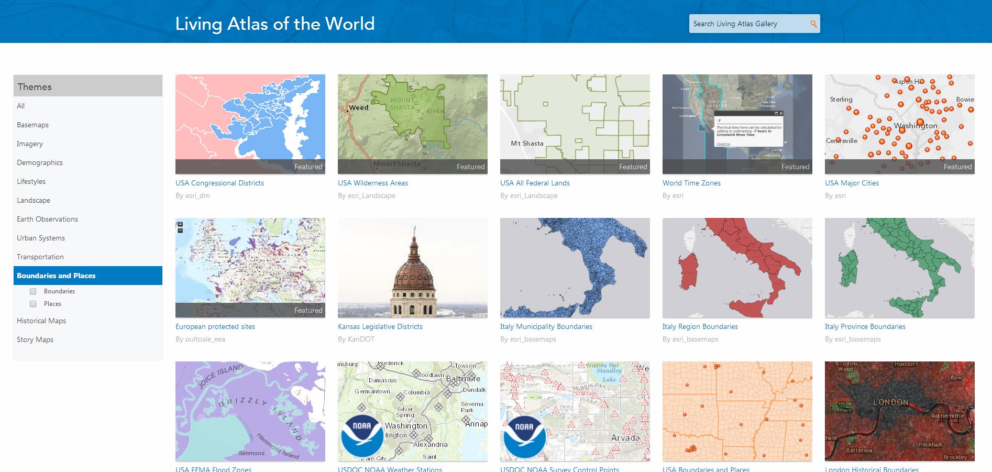Select the Landscape theme

pyautogui.click(x=88, y=200)
